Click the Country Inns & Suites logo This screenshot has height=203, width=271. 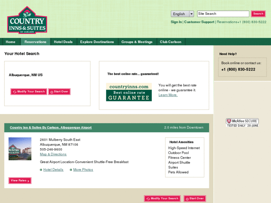click(x=27, y=20)
